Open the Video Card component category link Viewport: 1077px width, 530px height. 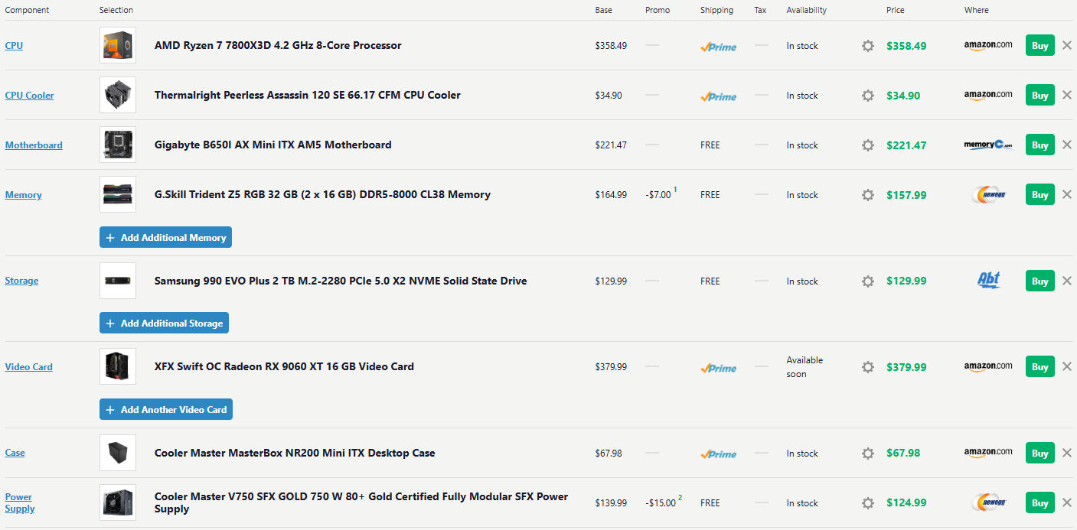28,367
